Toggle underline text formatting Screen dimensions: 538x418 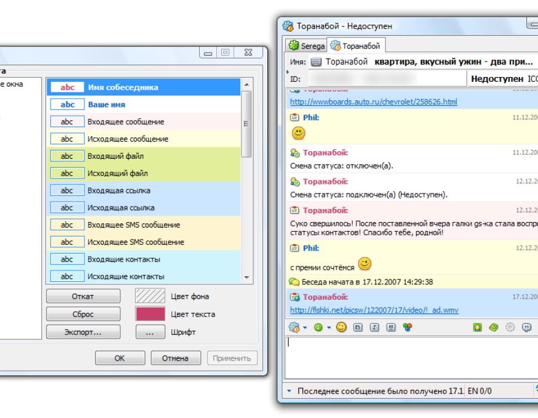point(391,328)
